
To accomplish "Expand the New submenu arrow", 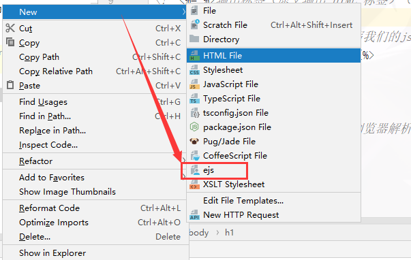I will [x=184, y=12].
